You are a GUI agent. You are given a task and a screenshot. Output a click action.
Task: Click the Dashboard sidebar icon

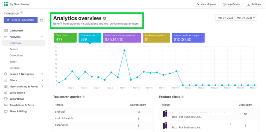point(6,31)
